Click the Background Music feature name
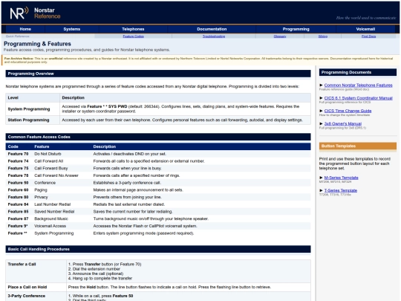The image size is (401, 301). (x=51, y=219)
